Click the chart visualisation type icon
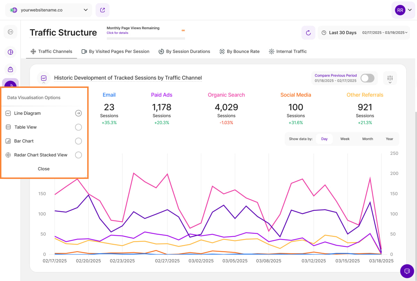Image resolution: width=417 pixels, height=281 pixels. (44, 78)
